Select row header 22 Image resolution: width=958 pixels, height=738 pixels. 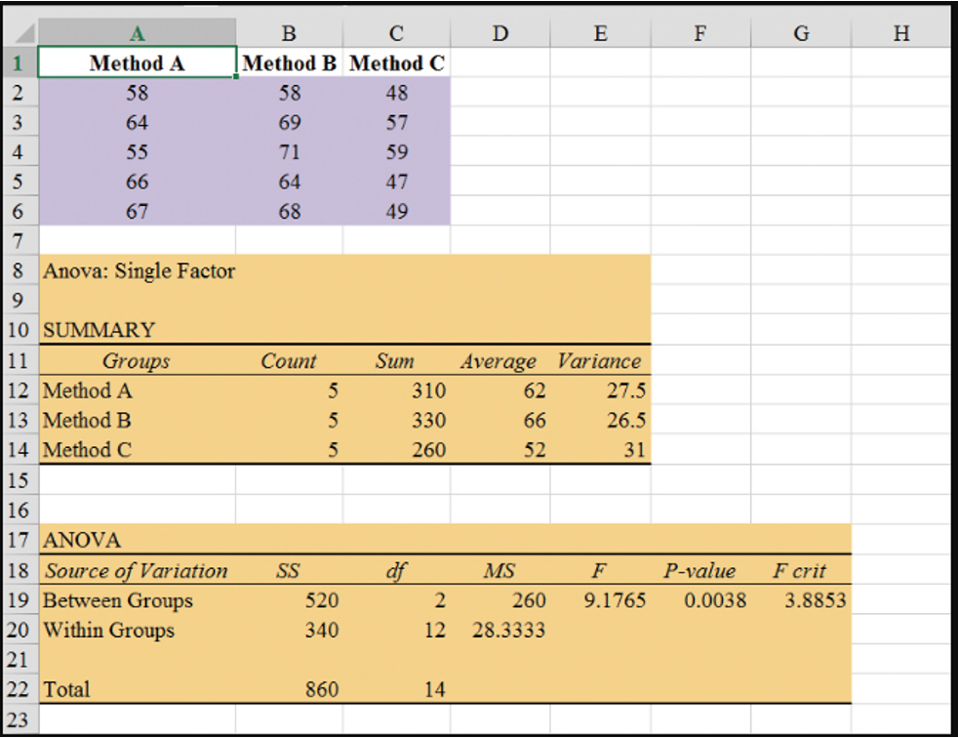tap(18, 689)
